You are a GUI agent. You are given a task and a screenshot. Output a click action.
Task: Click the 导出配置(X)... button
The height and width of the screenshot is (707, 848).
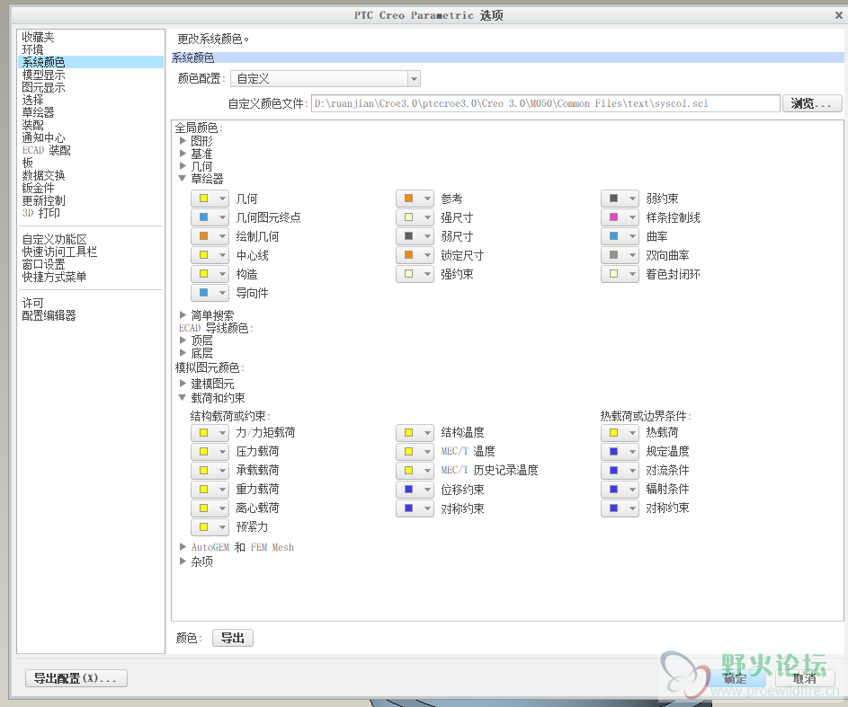point(76,678)
